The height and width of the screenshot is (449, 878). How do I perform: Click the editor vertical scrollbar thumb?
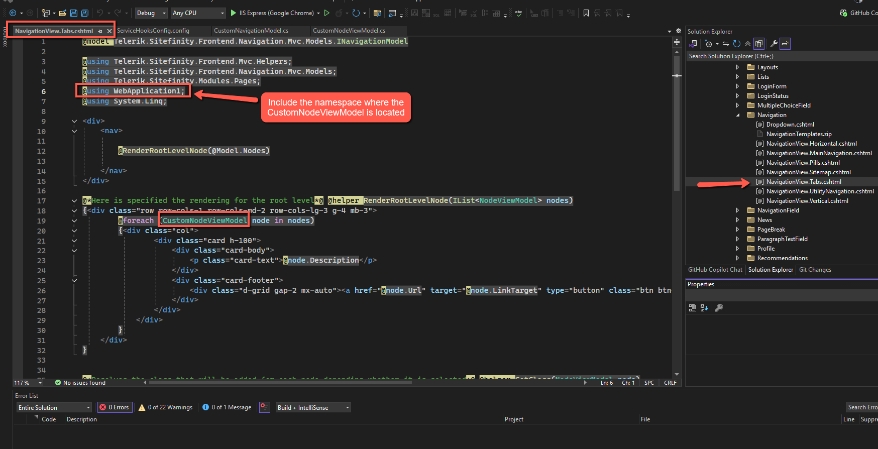pyautogui.click(x=677, y=123)
